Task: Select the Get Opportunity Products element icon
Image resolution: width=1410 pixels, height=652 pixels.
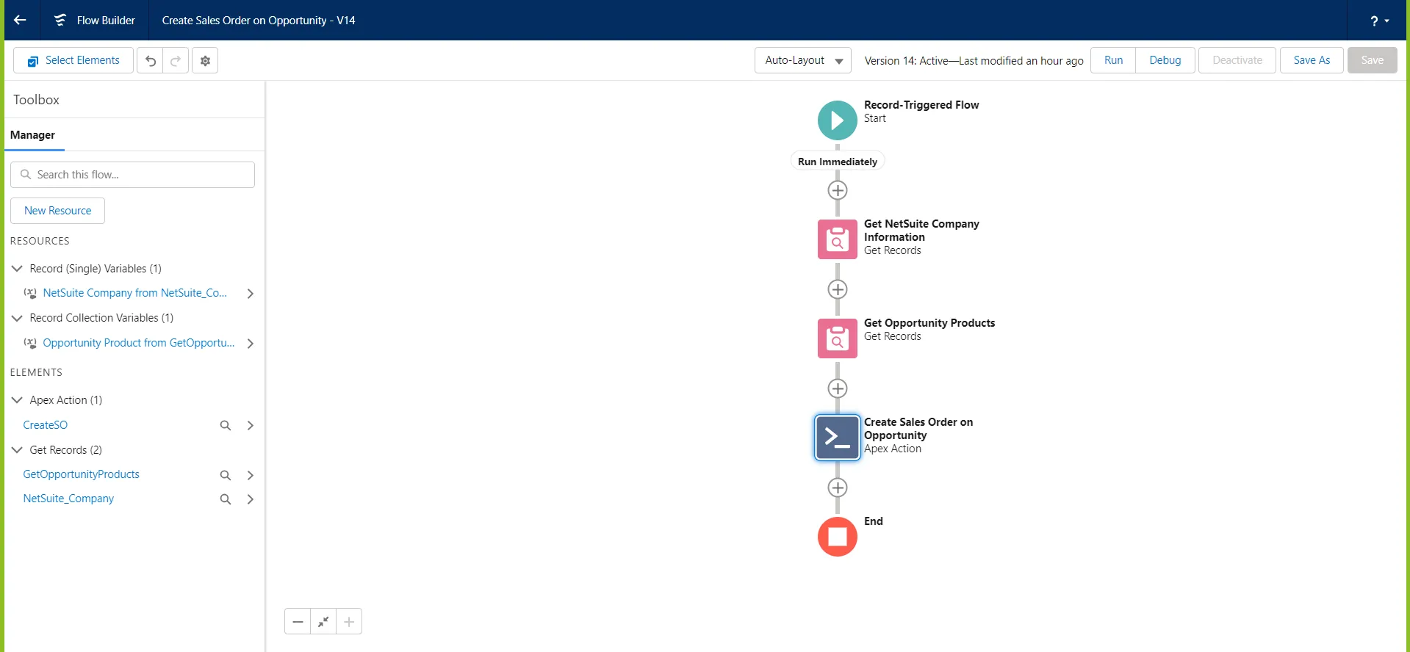Action: pyautogui.click(x=838, y=338)
